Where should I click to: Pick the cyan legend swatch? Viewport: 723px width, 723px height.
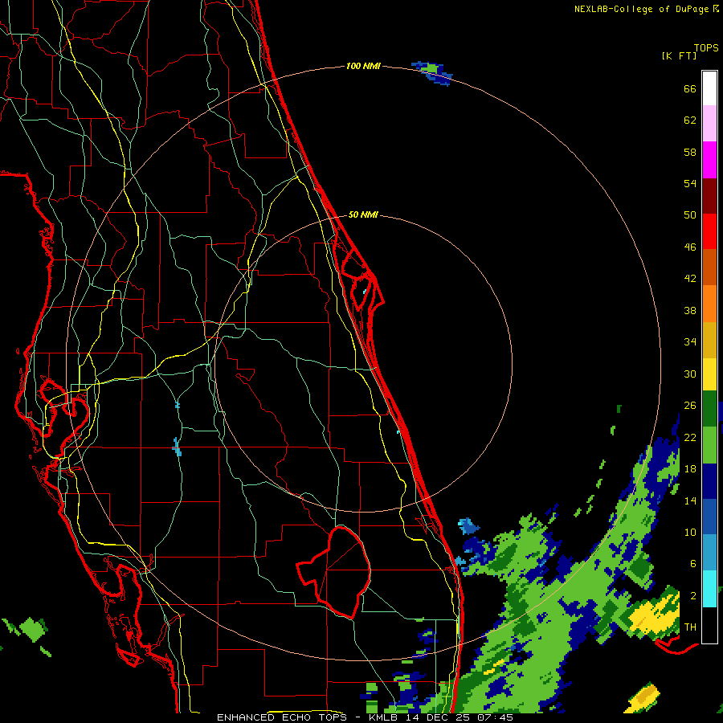pos(709,589)
